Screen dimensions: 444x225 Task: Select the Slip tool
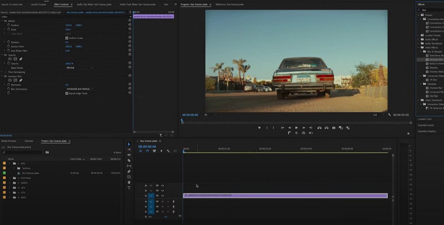click(x=129, y=166)
